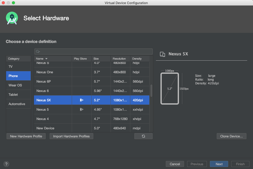Screen dimensions: 253x169
Task: Click the Nexus 5X phone preview diagram
Action: pyautogui.click(x=170, y=89)
